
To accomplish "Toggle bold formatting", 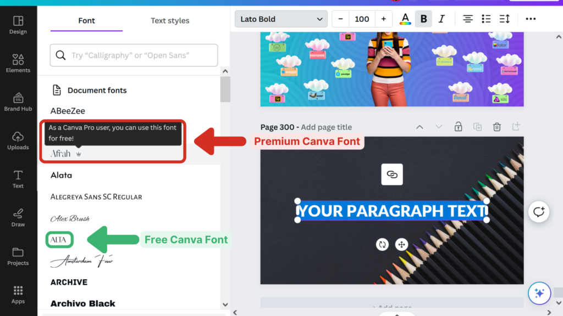I will [x=423, y=19].
